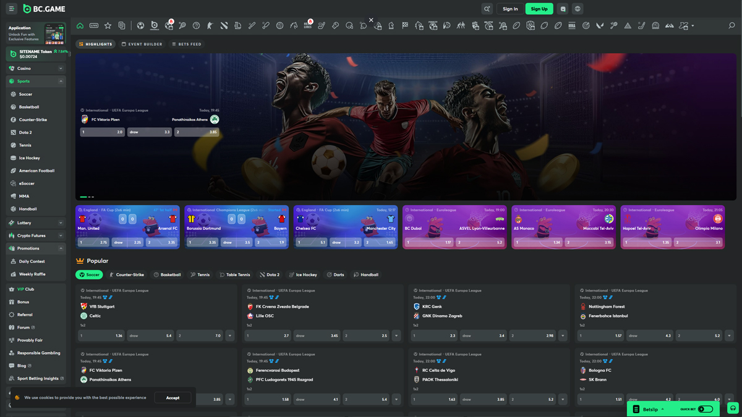
Task: Accept the cookies notice
Action: tap(173, 398)
